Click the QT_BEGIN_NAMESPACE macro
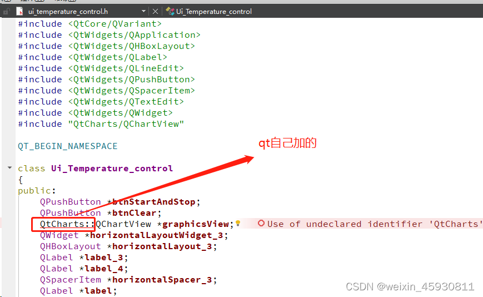The width and height of the screenshot is (483, 297). 67,146
